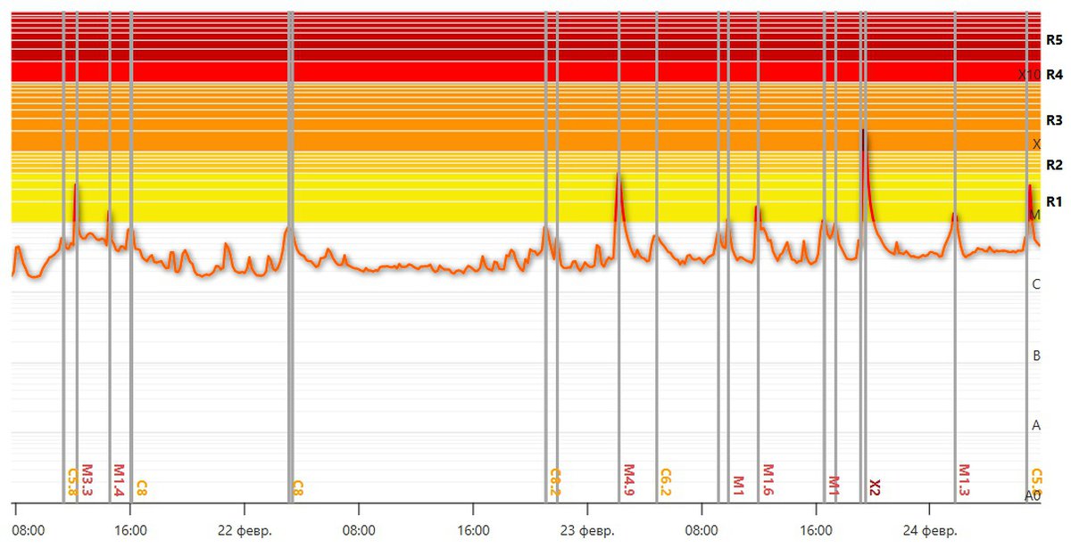Click the '22 февр.' date axis label
The image size is (1071, 548).
(x=244, y=531)
